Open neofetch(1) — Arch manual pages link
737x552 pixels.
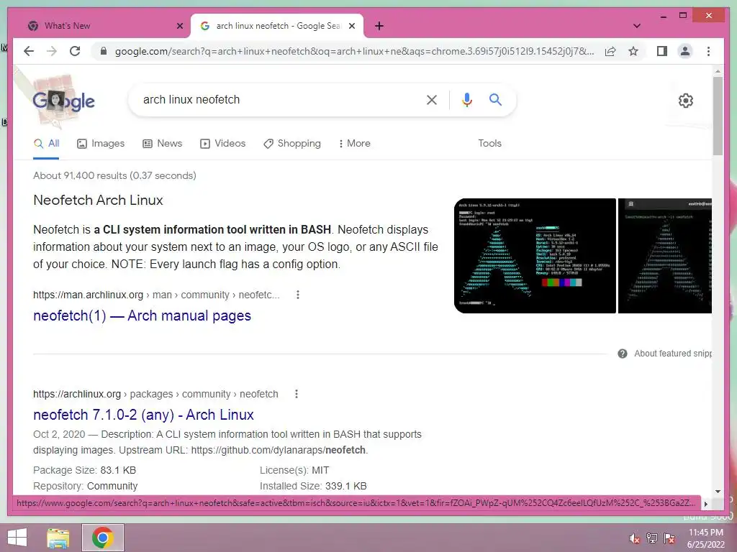tap(142, 316)
